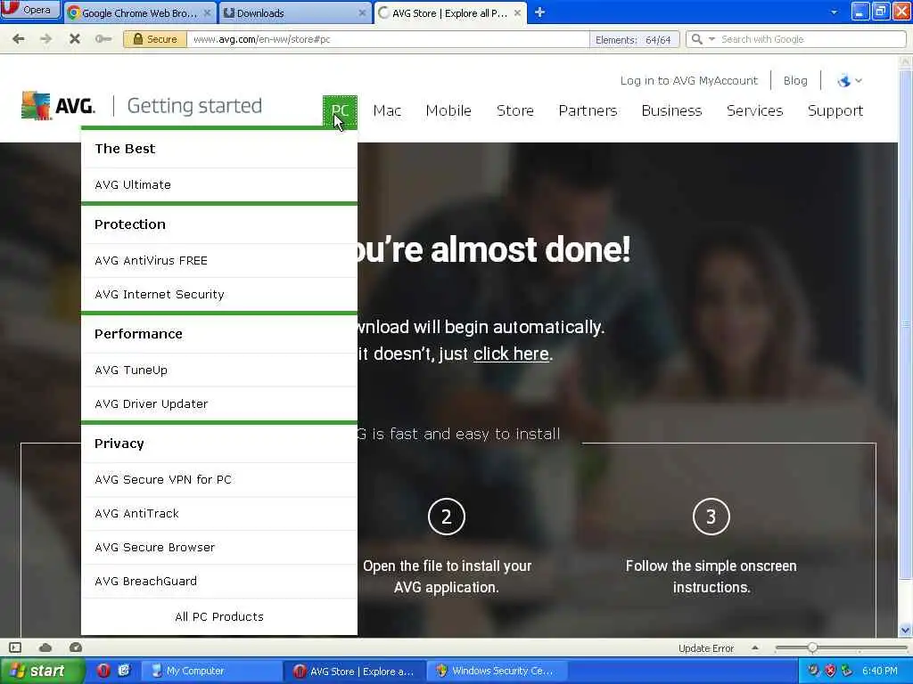Open the Opera menu button
913x684 pixels.
click(x=30, y=9)
